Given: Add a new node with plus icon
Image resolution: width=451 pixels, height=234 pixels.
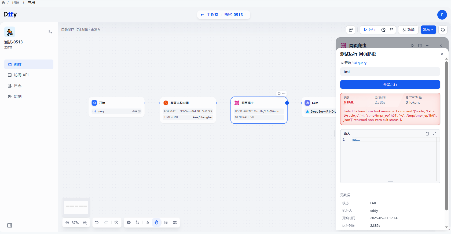Looking at the screenshot, I should pos(129,222).
